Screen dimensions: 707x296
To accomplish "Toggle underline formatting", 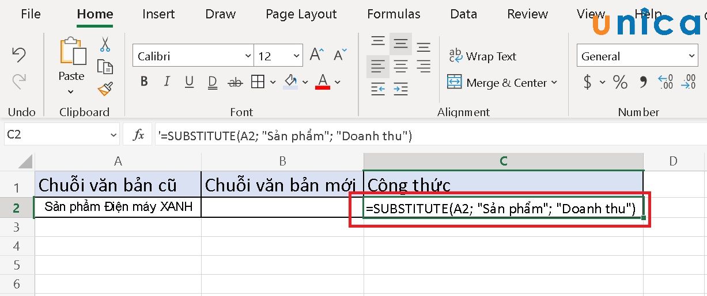I will click(190, 82).
